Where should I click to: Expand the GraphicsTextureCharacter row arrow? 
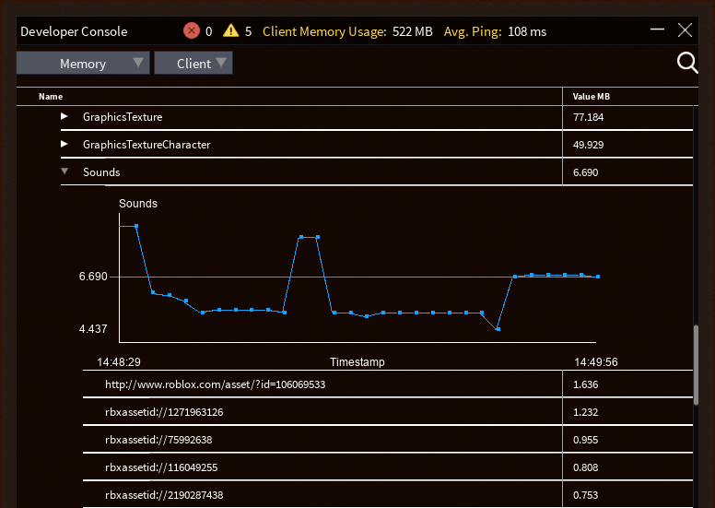(64, 144)
